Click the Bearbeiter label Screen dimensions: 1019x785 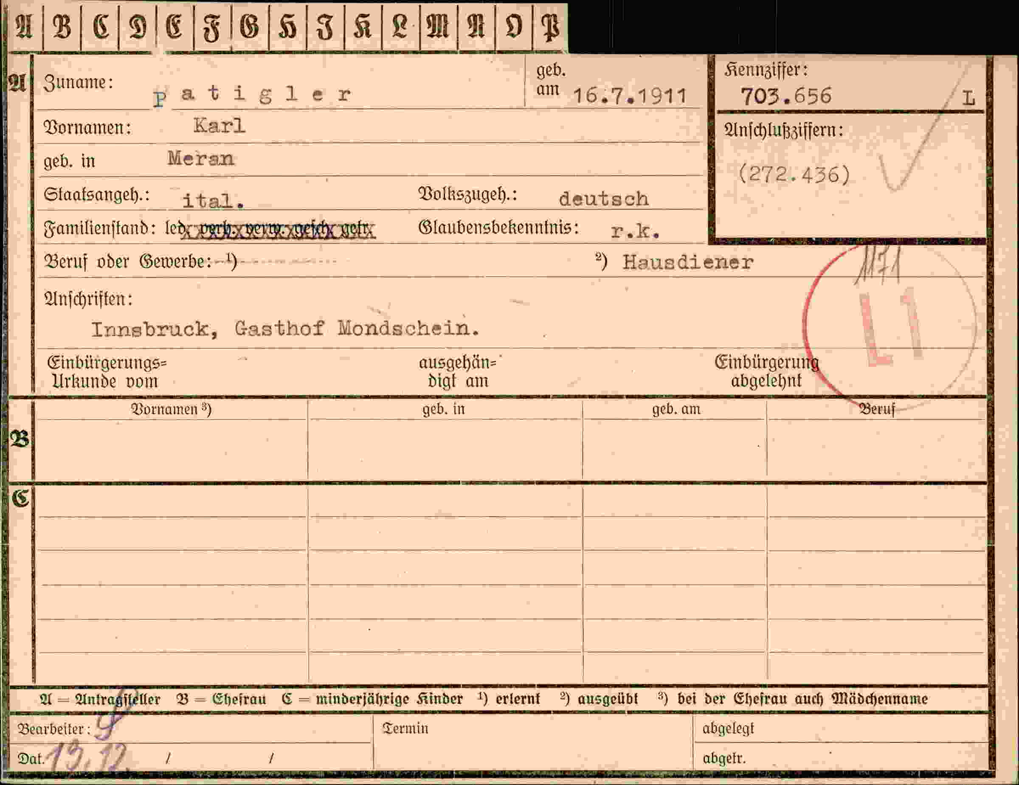(x=53, y=729)
